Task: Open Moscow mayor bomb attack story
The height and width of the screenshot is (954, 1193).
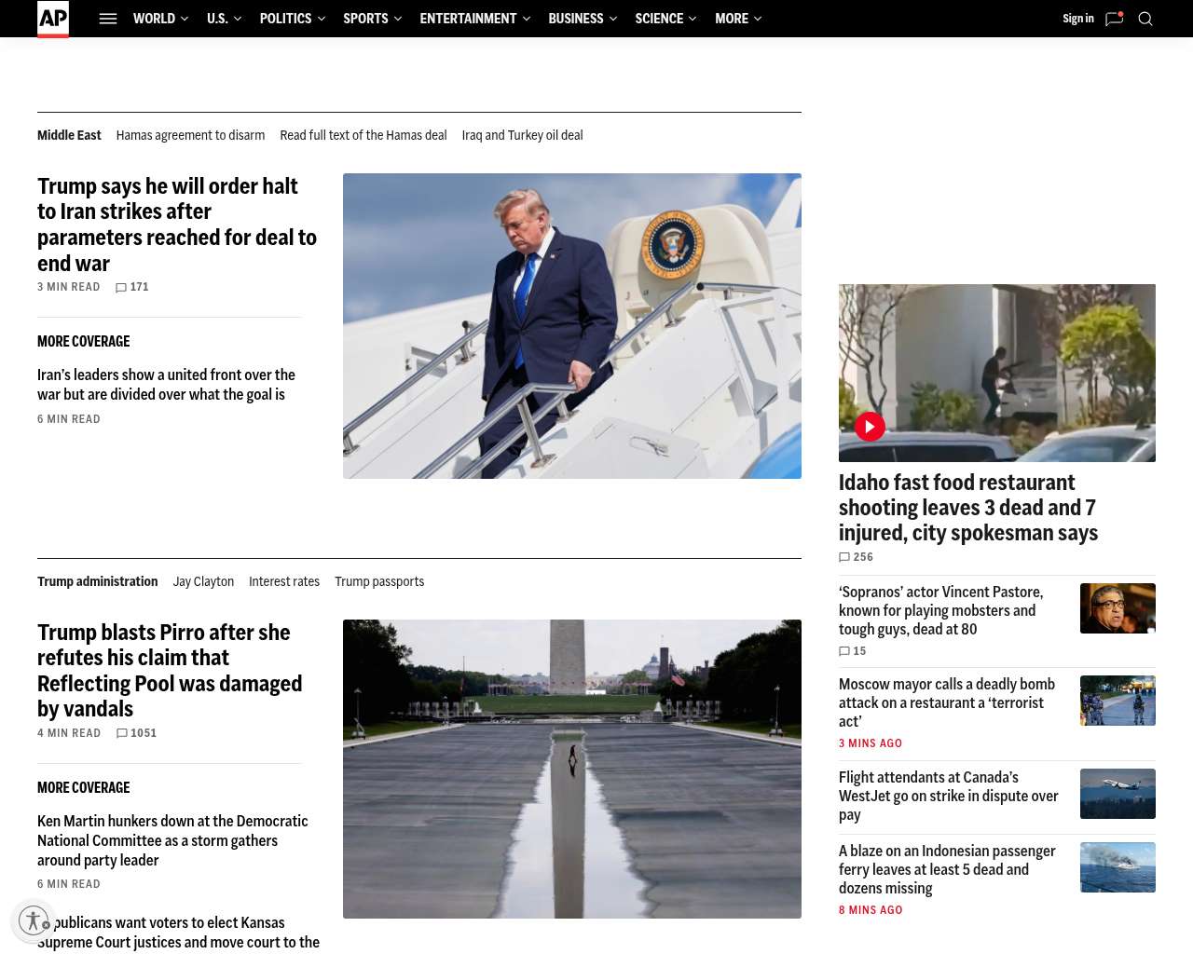Action: [947, 702]
